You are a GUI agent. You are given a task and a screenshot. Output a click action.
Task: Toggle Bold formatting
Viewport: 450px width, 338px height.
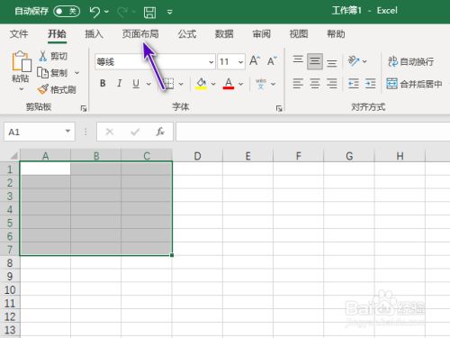tap(103, 83)
